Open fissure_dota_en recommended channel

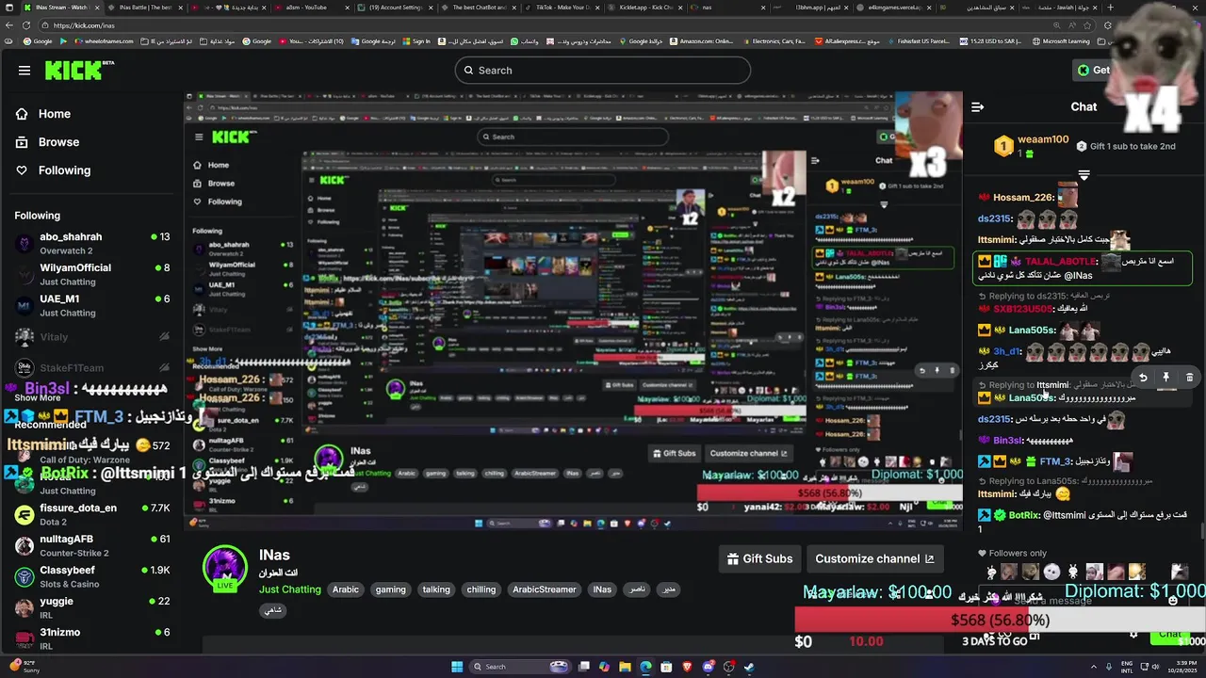(91, 514)
